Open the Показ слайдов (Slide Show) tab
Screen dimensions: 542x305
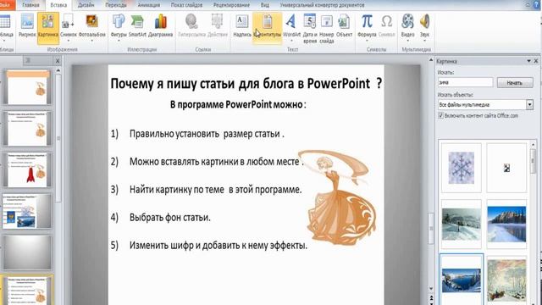pyautogui.click(x=186, y=5)
